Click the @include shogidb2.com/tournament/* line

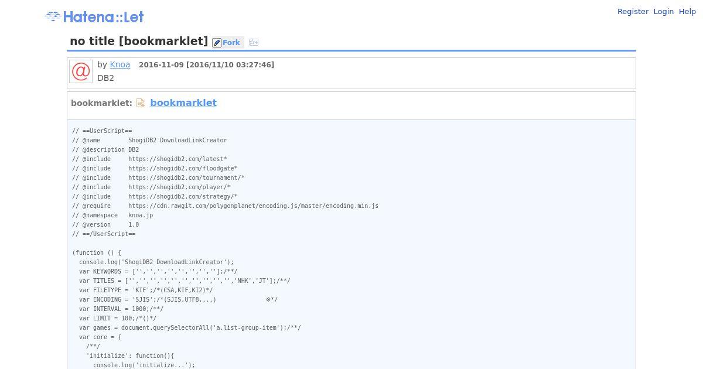158,178
